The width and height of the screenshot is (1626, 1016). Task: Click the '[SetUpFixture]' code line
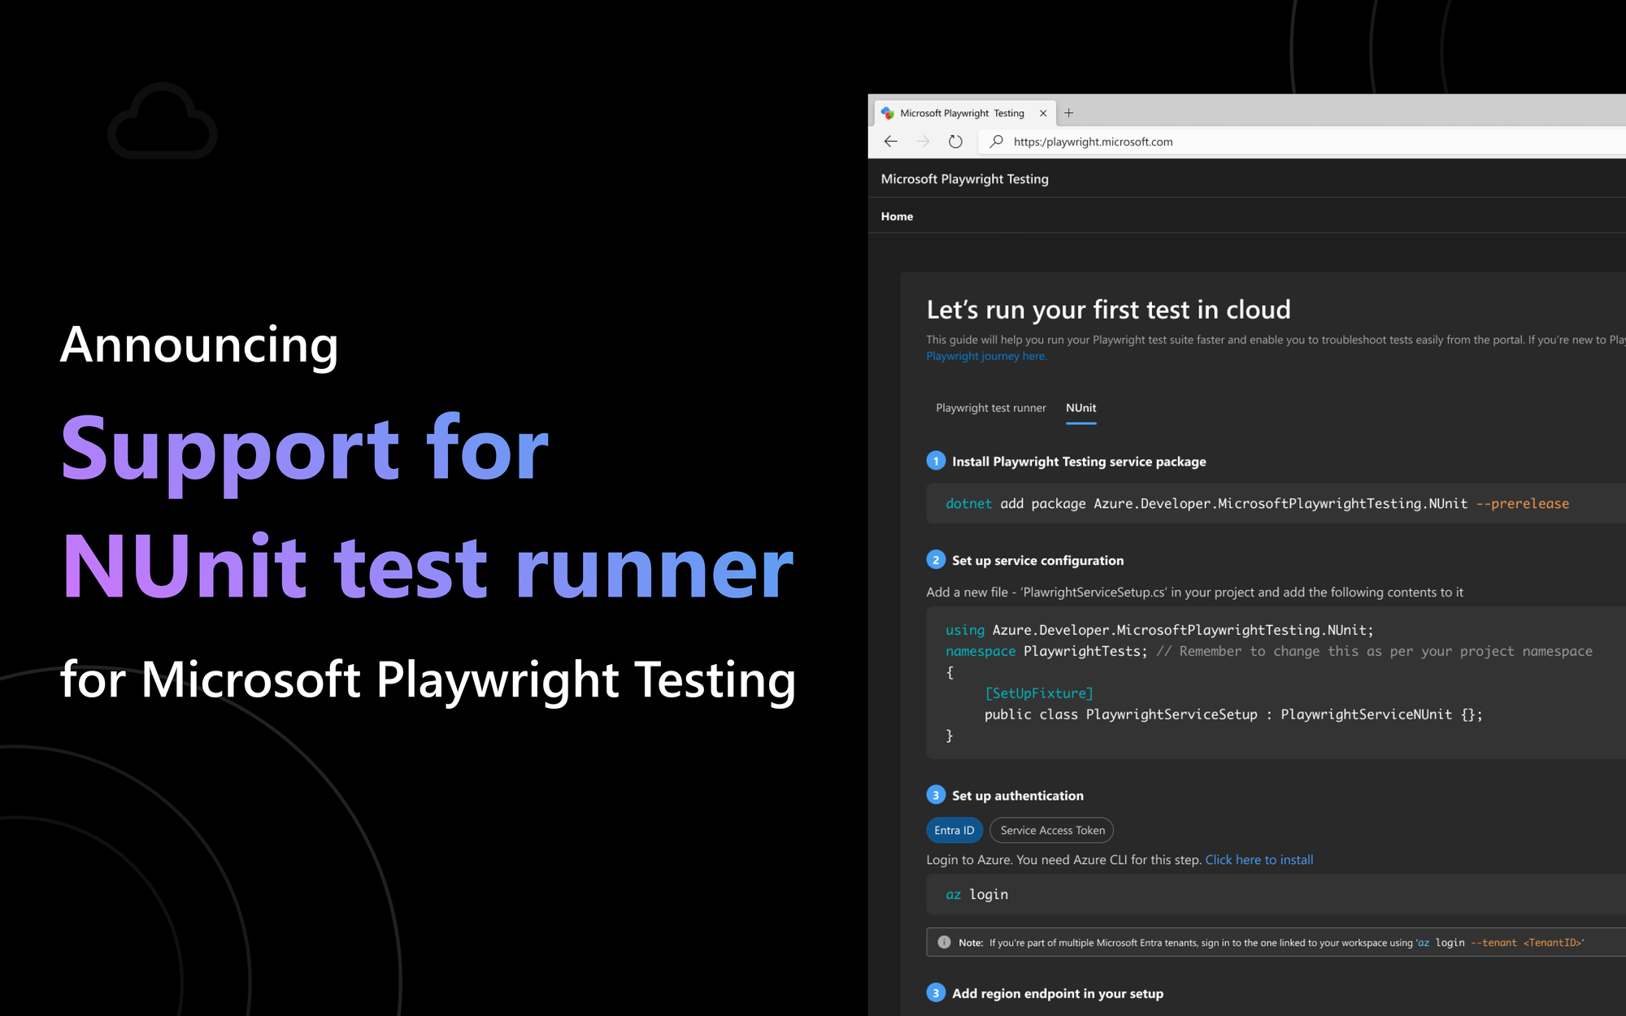pyautogui.click(x=1038, y=693)
